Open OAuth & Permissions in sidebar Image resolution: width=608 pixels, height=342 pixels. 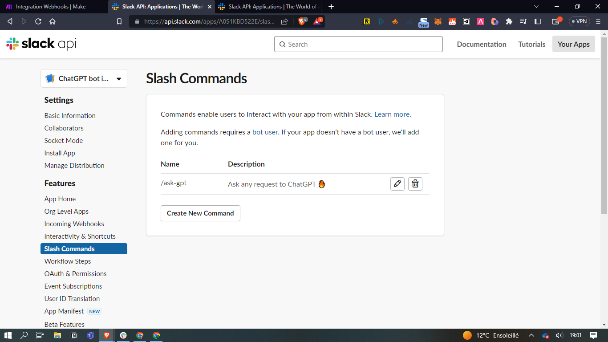[x=75, y=274]
